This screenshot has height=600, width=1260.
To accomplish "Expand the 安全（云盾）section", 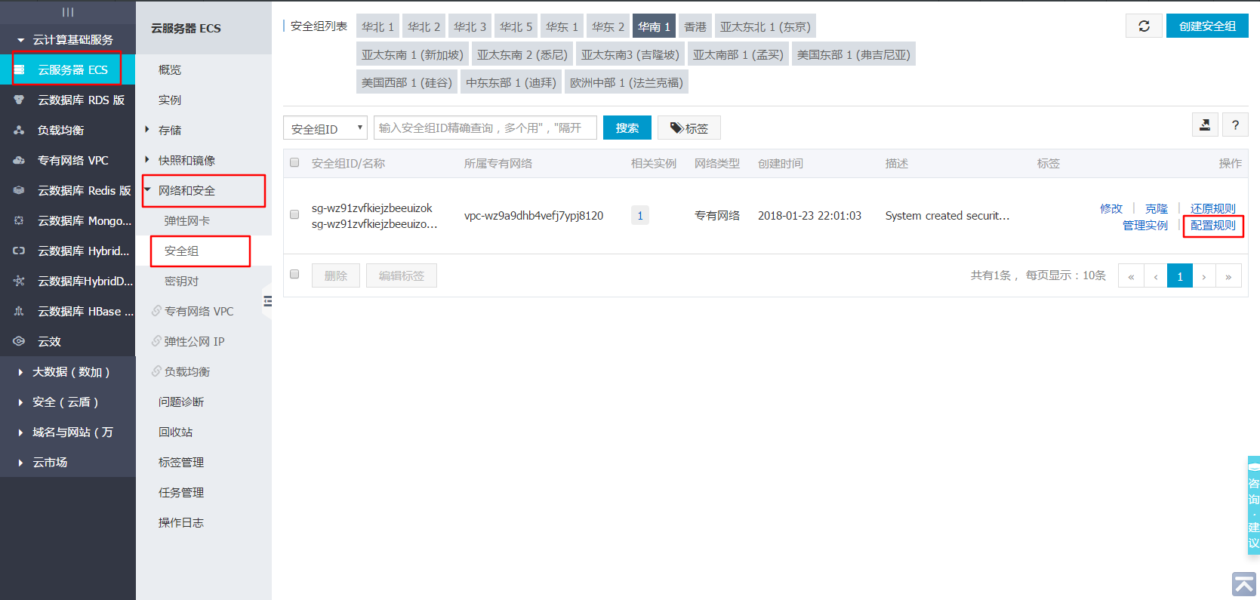I will (68, 402).
